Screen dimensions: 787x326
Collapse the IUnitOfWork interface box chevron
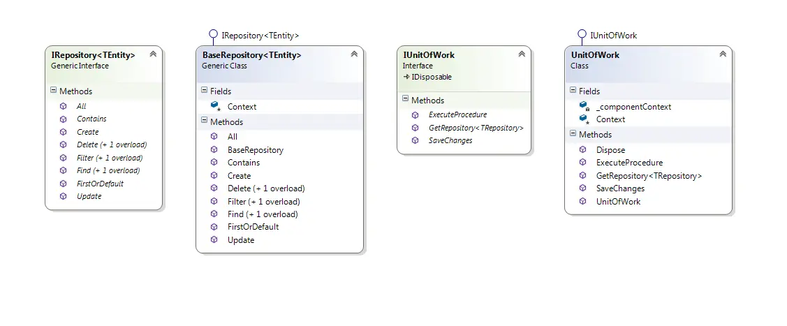(x=522, y=54)
